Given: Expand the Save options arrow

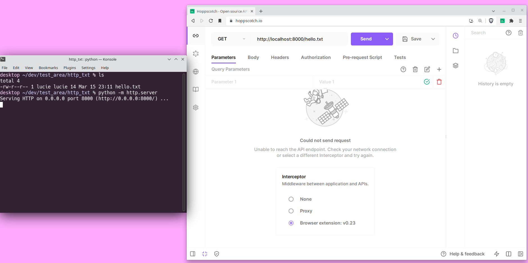Looking at the screenshot, I should click(x=433, y=39).
